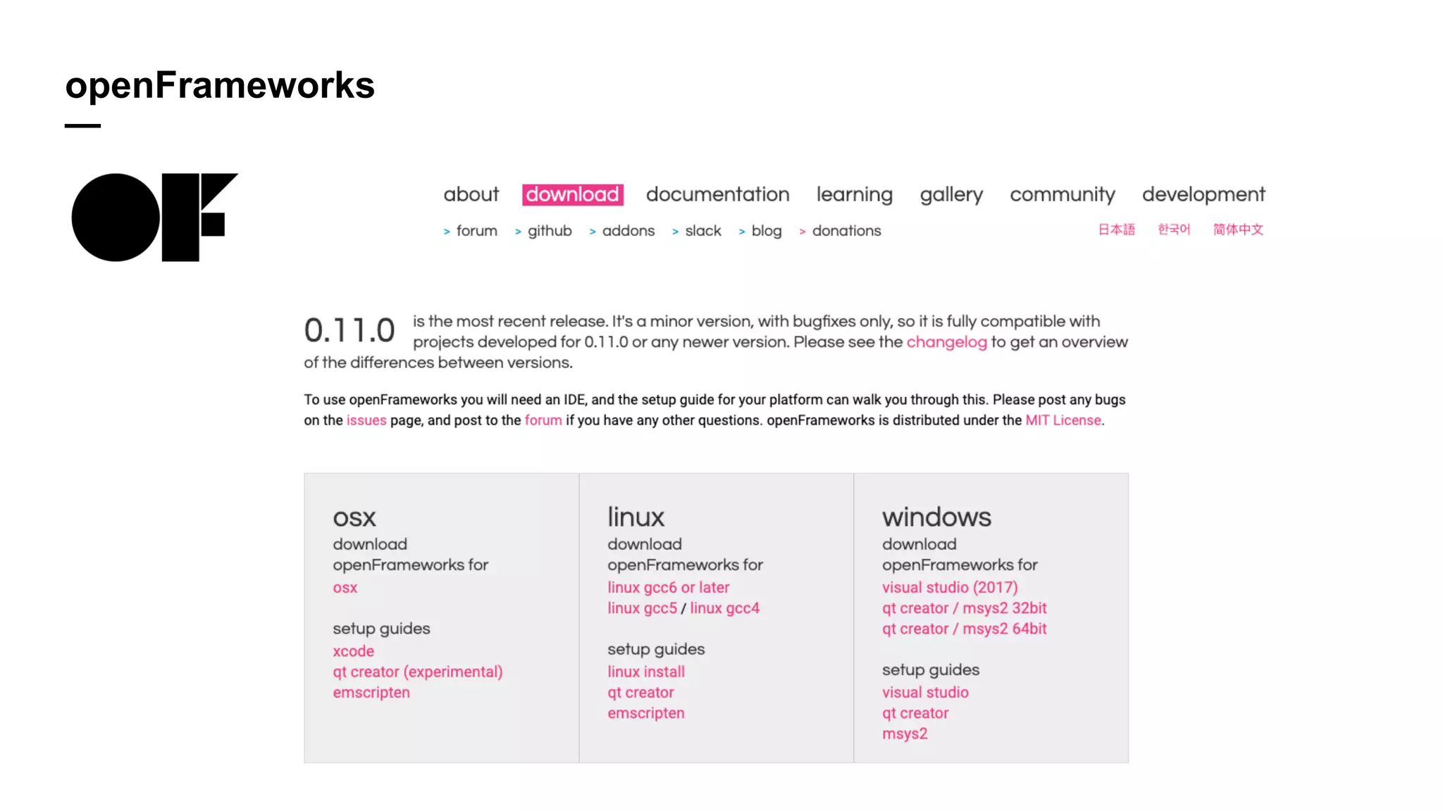Visit the community section
The height and width of the screenshot is (811, 1443).
1063,194
